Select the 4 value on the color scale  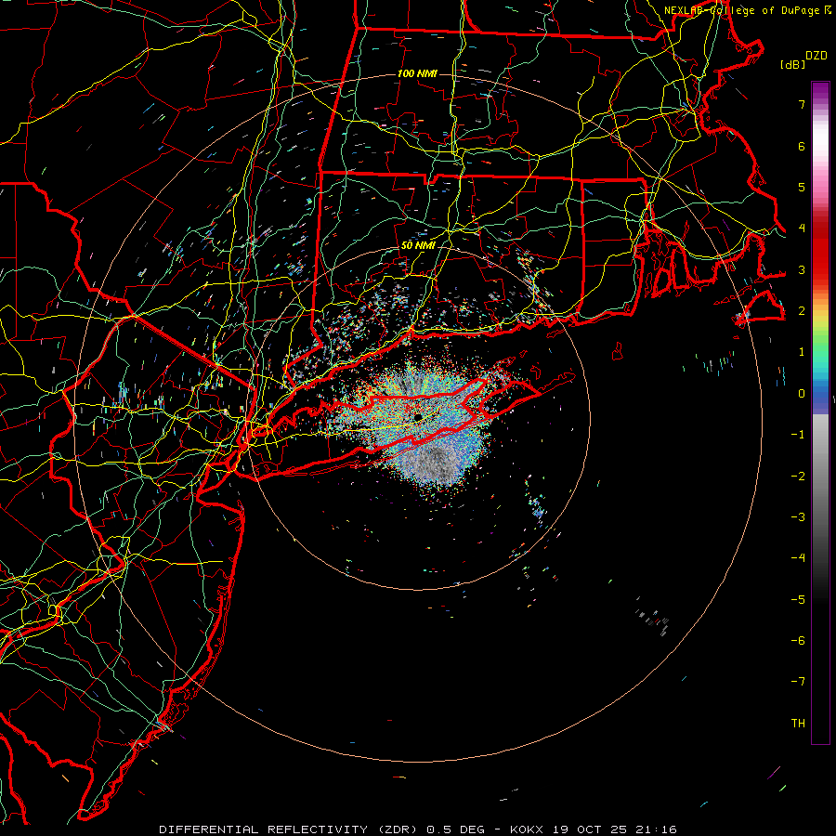pyautogui.click(x=802, y=229)
